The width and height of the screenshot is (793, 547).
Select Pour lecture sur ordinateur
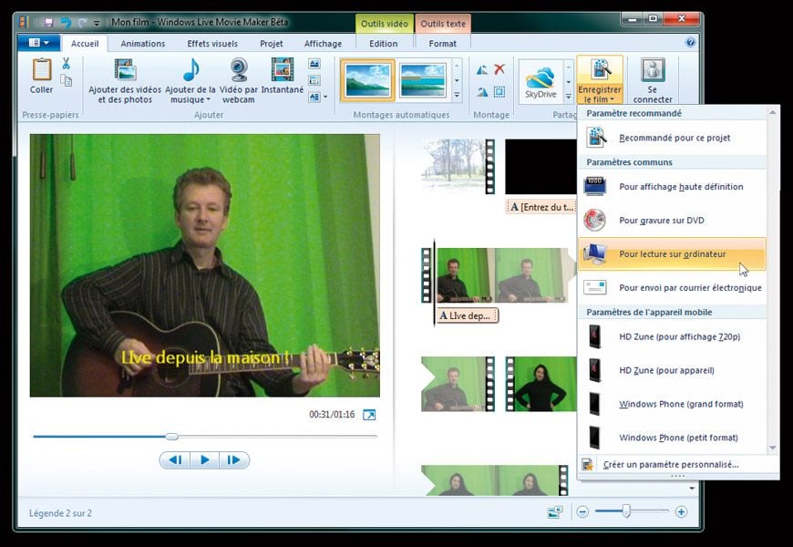click(x=672, y=254)
